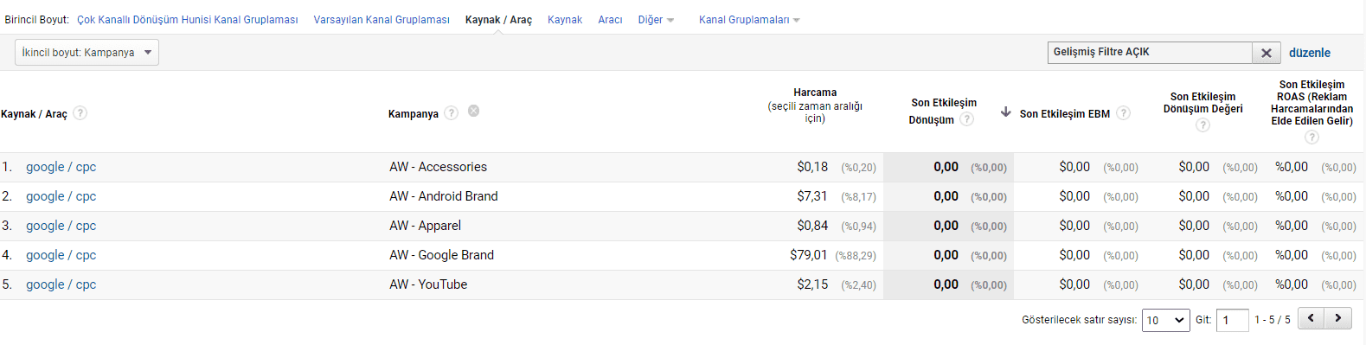Click AW - Accessories campaign cell
Screen dimensions: 1366x345
pyautogui.click(x=438, y=167)
